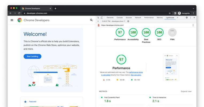Click the green circle 90–100 legend item
204x107 pixels.
click(x=135, y=80)
